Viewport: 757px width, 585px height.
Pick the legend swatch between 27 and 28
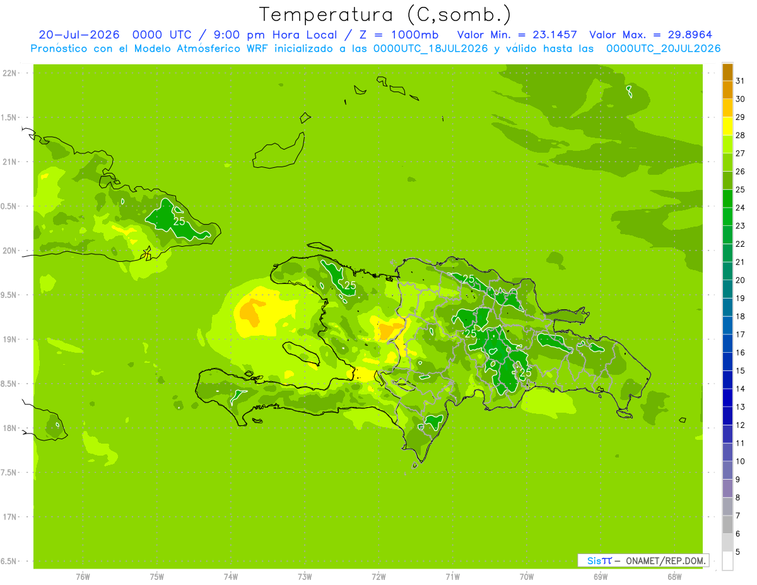point(727,145)
